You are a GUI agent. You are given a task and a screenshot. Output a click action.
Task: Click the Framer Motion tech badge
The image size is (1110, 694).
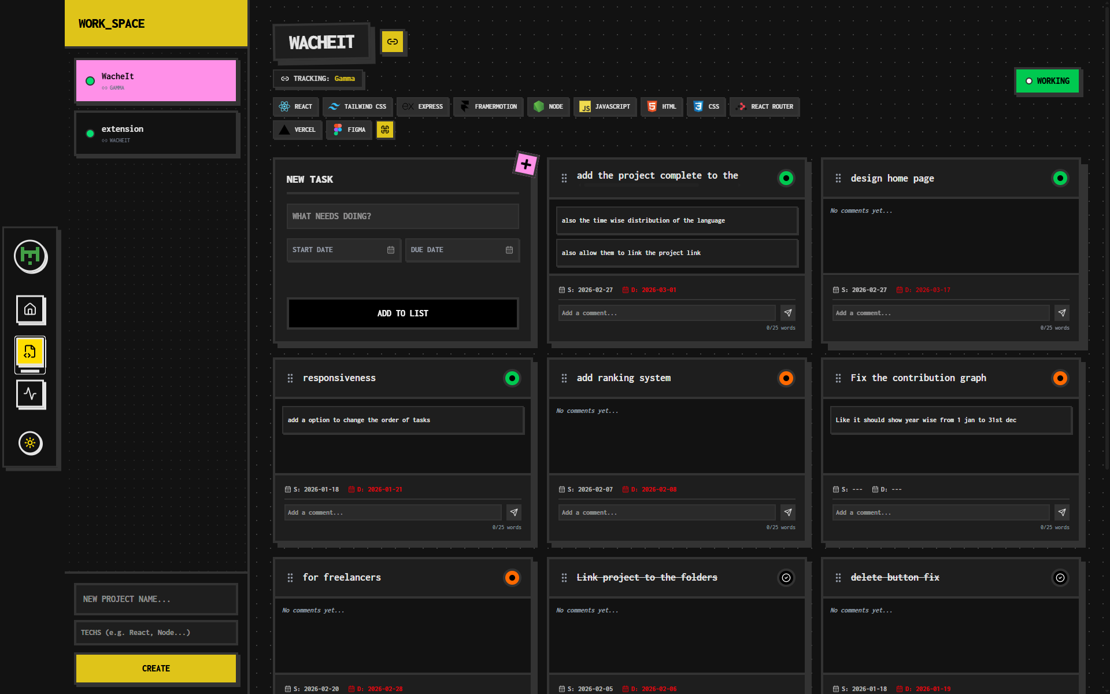coord(489,106)
